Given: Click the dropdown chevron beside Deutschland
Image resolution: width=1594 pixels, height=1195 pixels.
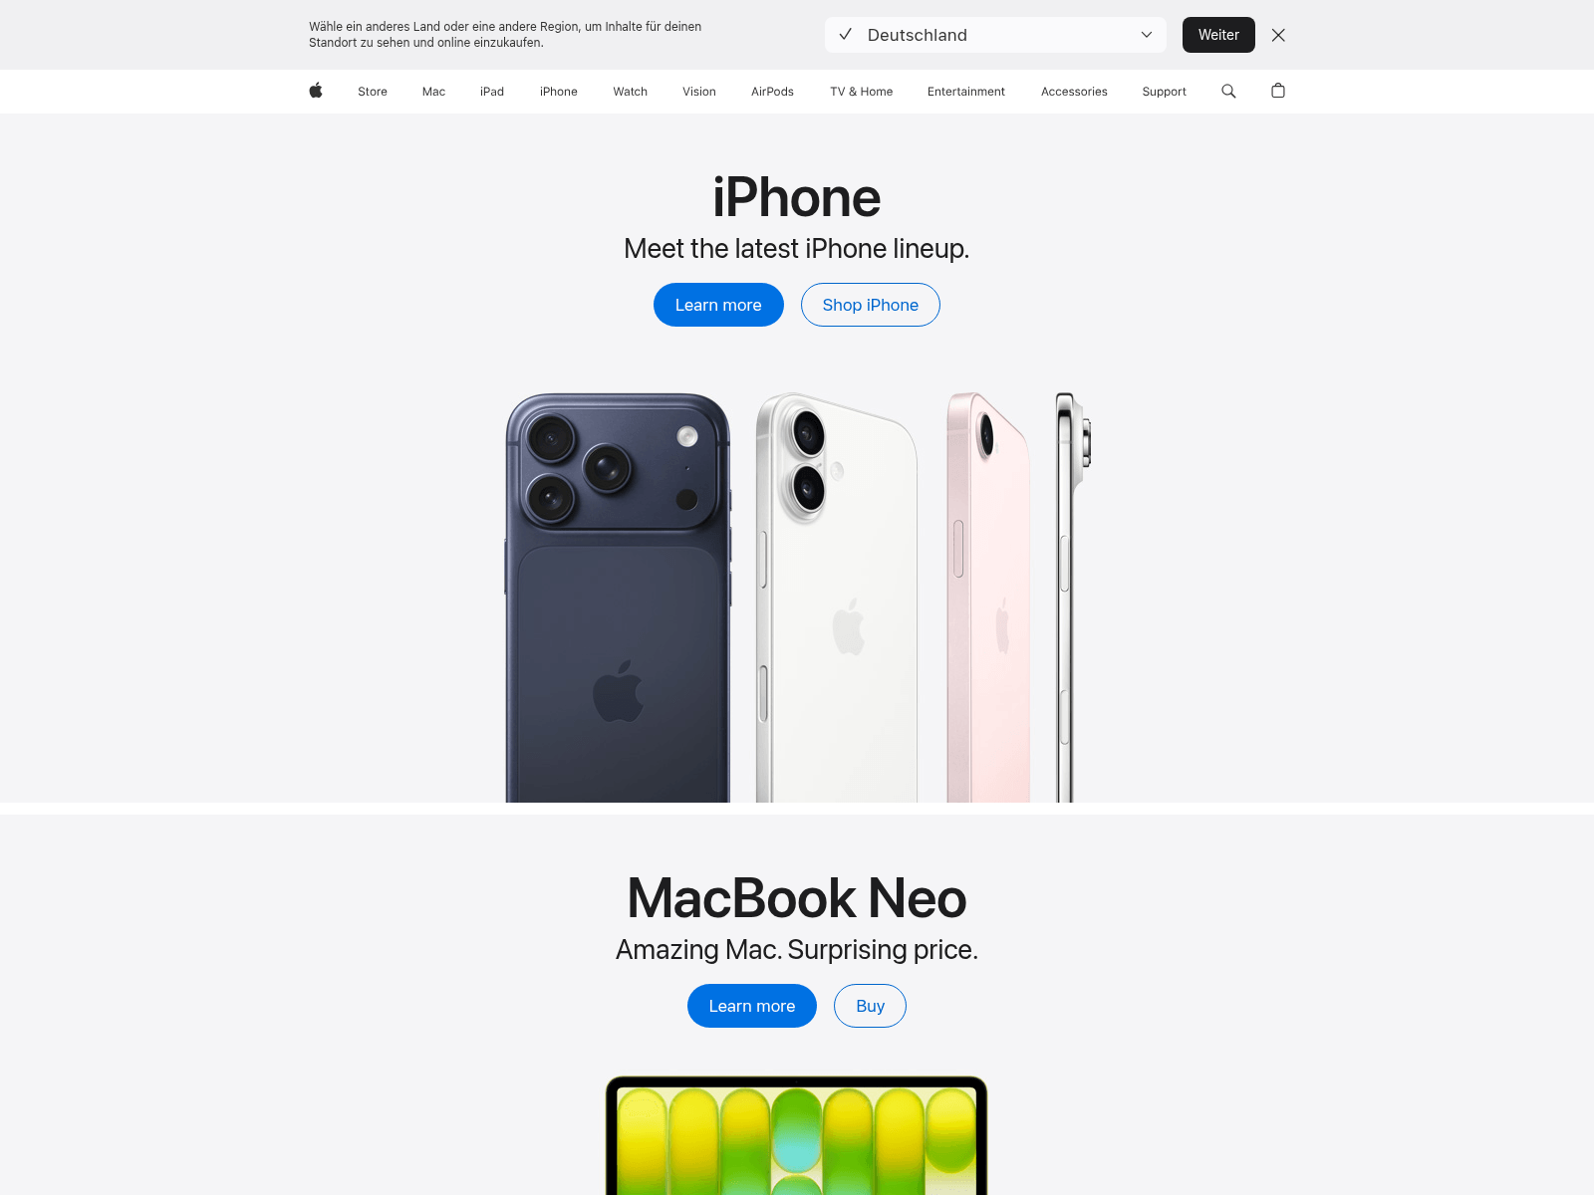Looking at the screenshot, I should (x=1147, y=35).
